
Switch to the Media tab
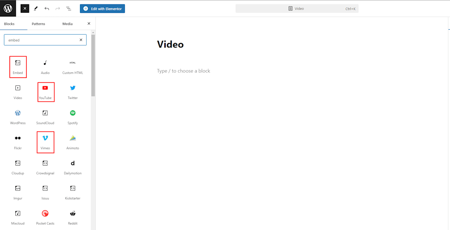pos(67,24)
